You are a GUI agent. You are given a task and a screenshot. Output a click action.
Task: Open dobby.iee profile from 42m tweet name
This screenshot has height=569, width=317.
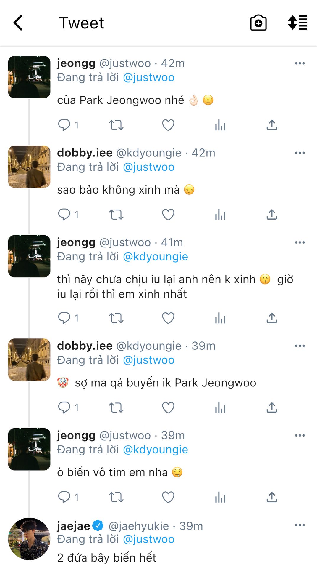coord(85,153)
